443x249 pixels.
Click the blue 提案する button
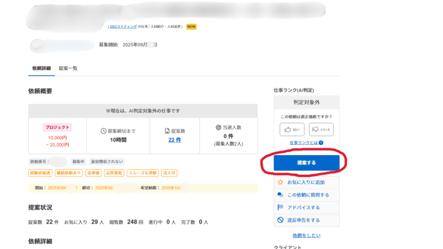(x=306, y=163)
